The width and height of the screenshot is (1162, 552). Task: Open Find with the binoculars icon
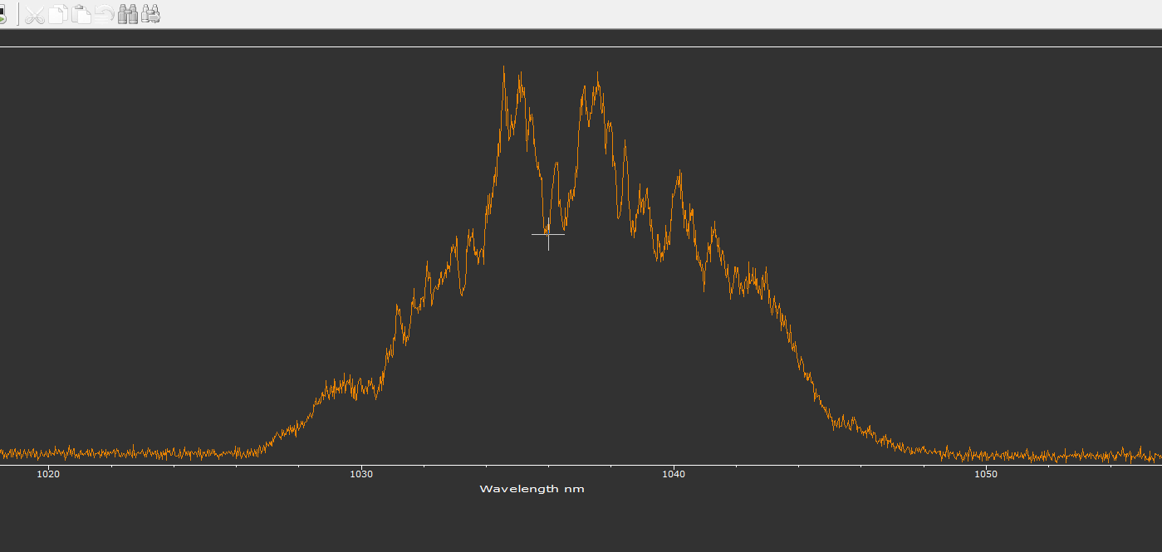[x=128, y=14]
